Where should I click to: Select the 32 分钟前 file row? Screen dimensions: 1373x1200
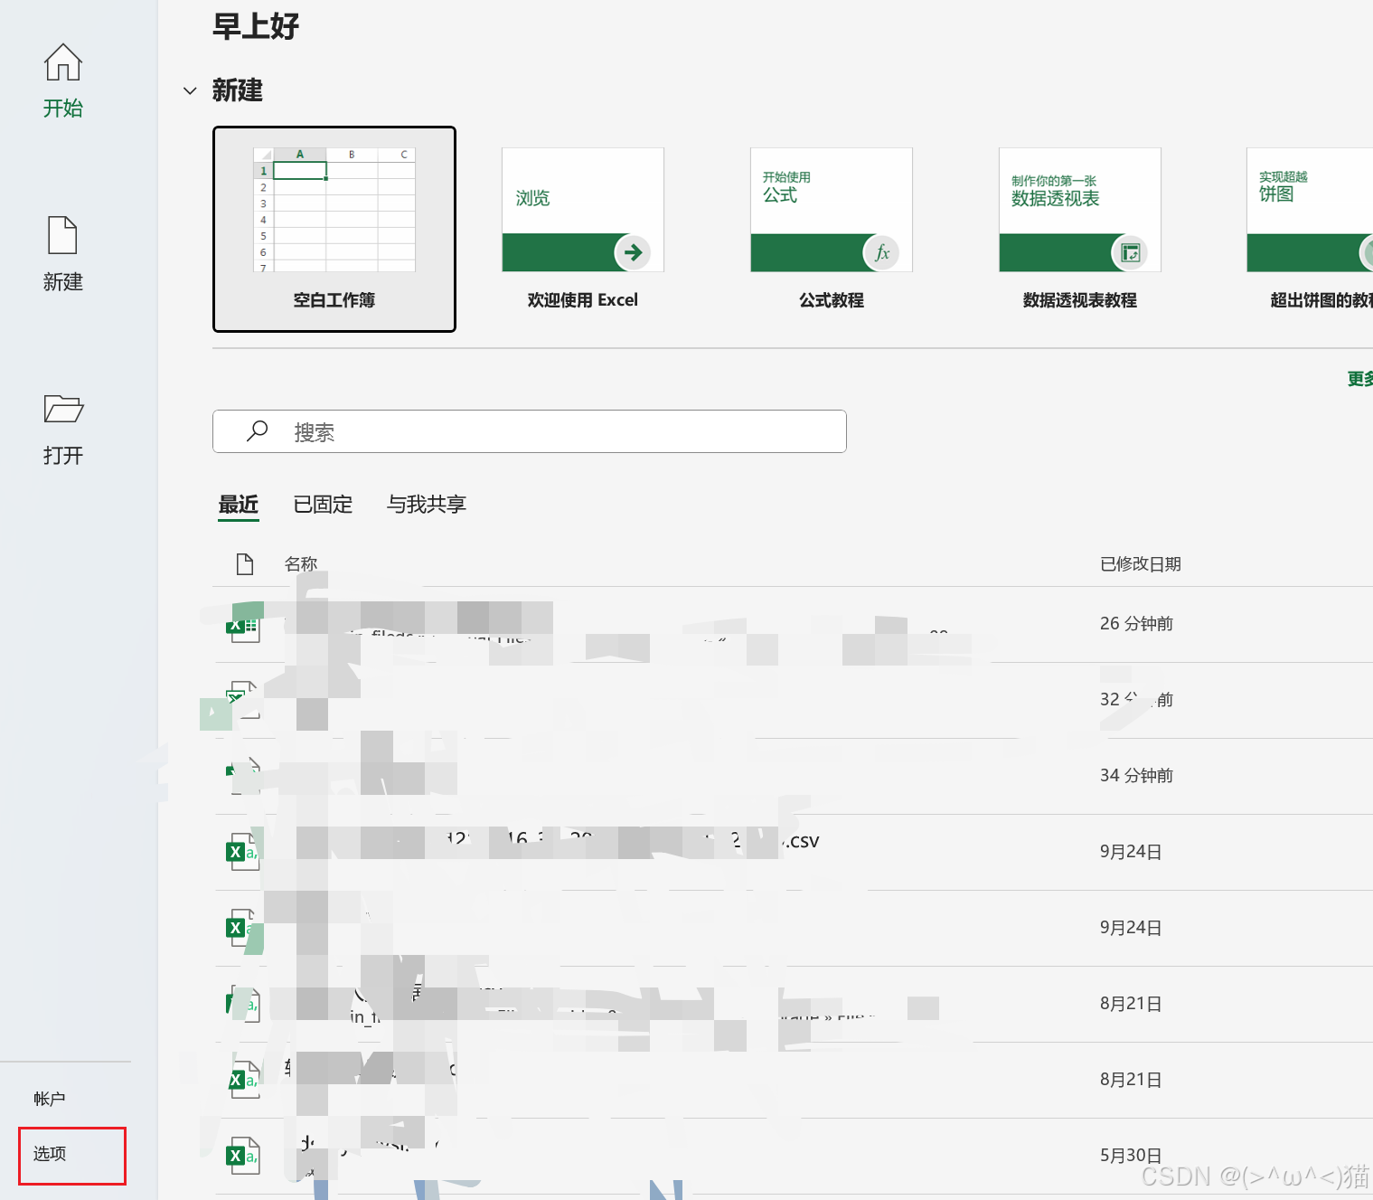pyautogui.click(x=793, y=700)
